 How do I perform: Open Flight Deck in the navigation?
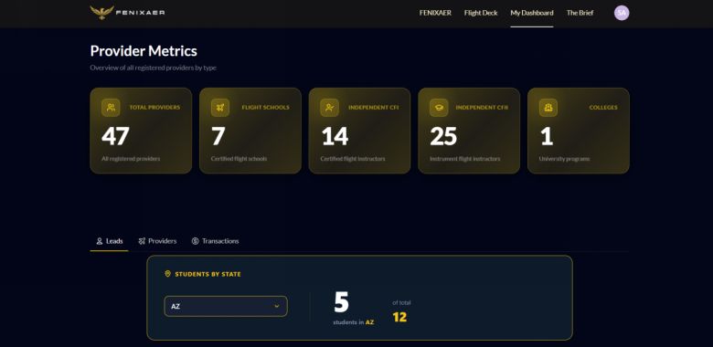(481, 13)
